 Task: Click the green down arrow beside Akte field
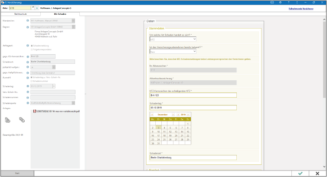pos(37,8)
